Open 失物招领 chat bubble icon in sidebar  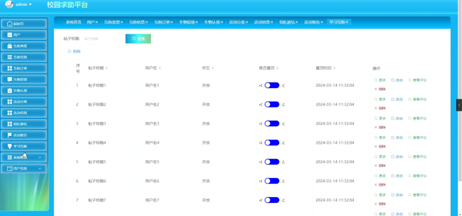(x=10, y=79)
